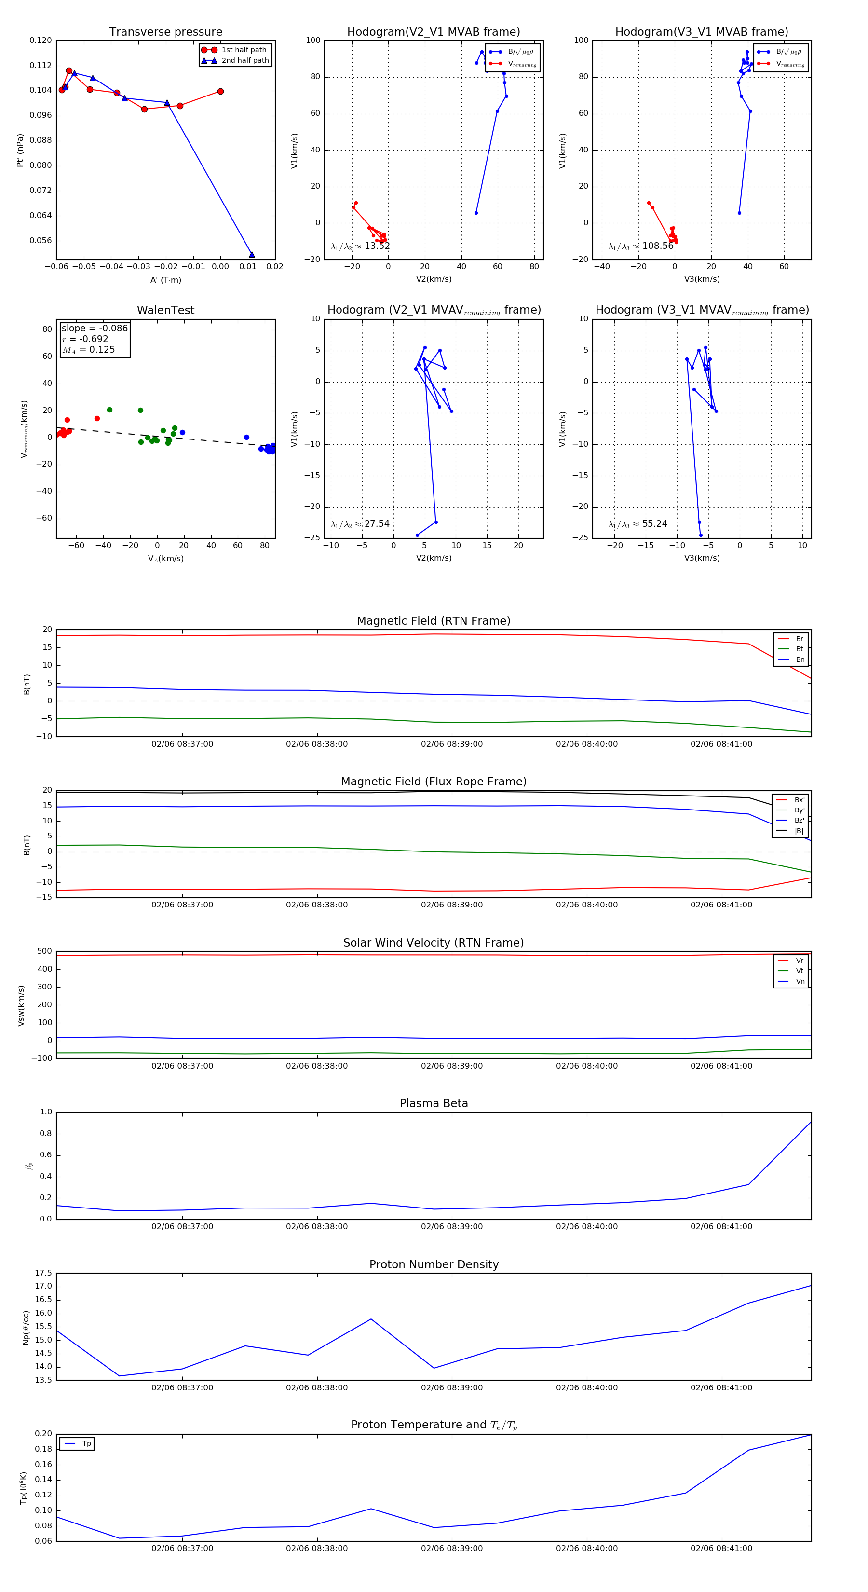
Task: Select the "|B|" legend entry
Action: click(x=790, y=831)
